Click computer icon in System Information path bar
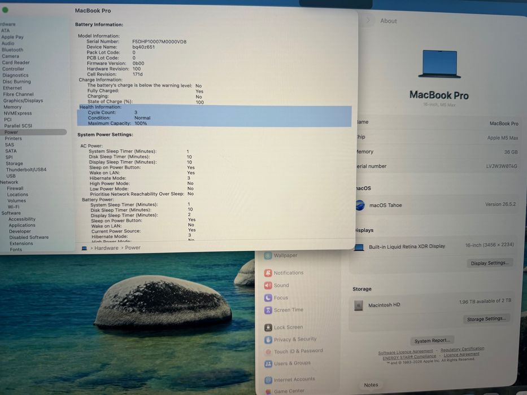This screenshot has width=527, height=395. point(84,248)
